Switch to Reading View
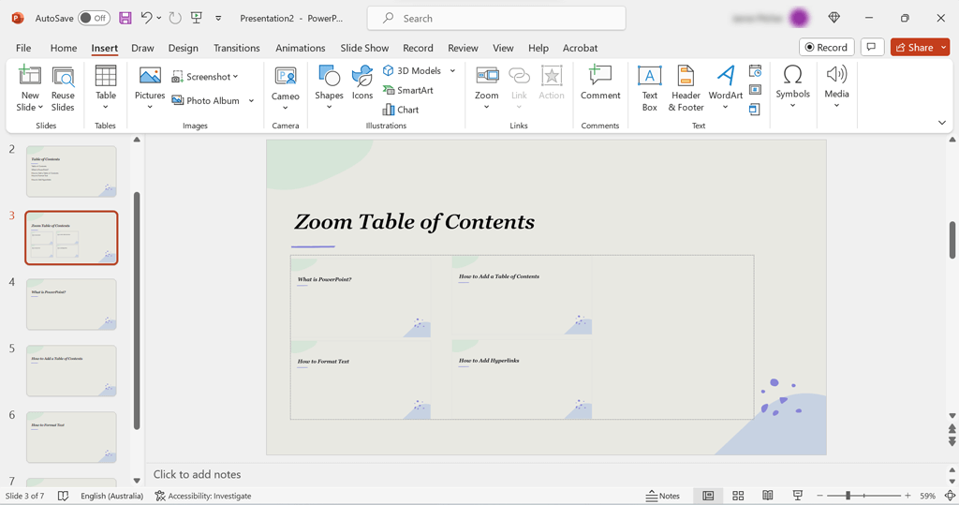 768,496
